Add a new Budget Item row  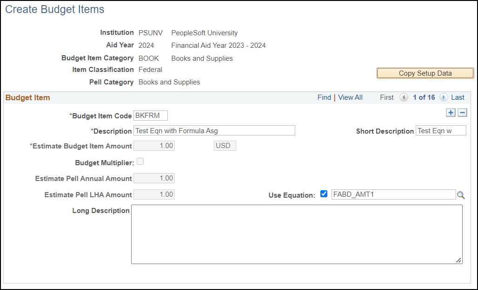coord(451,112)
